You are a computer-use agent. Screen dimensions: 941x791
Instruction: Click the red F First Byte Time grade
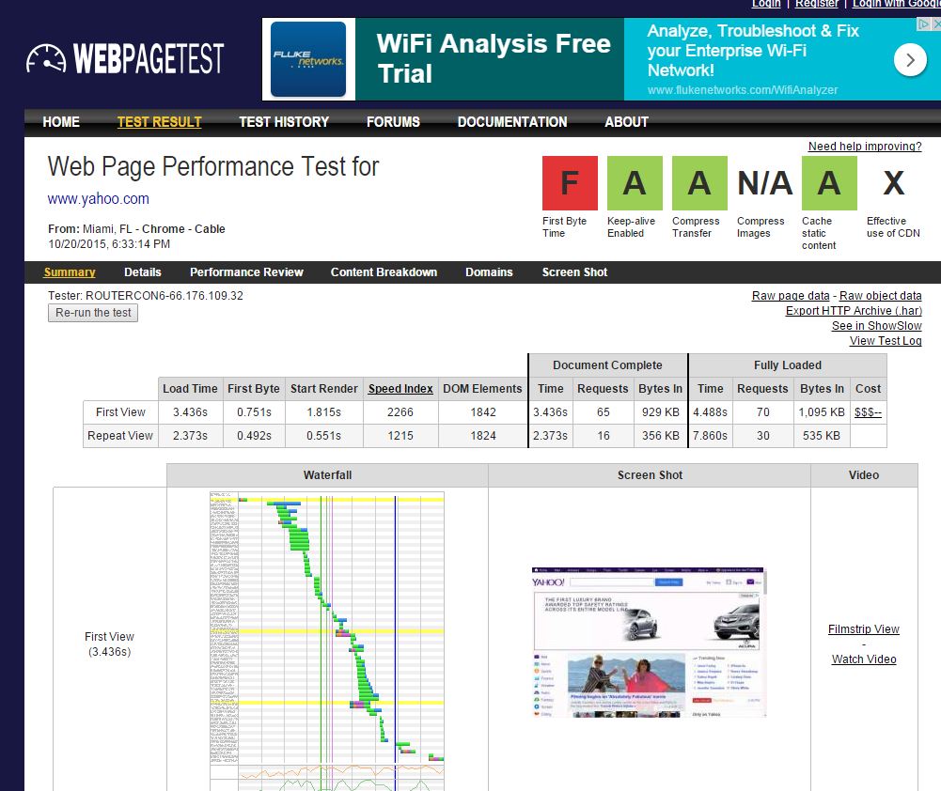570,183
